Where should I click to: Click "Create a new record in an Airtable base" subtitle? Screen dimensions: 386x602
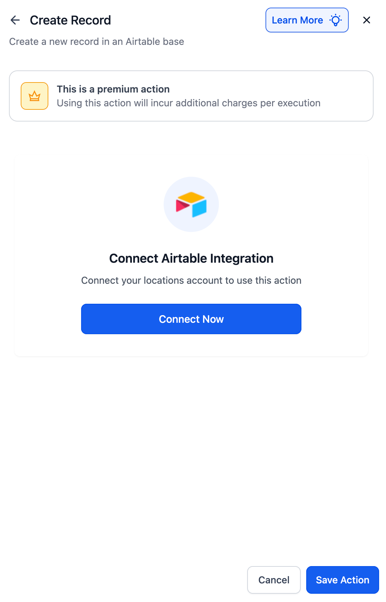(97, 42)
